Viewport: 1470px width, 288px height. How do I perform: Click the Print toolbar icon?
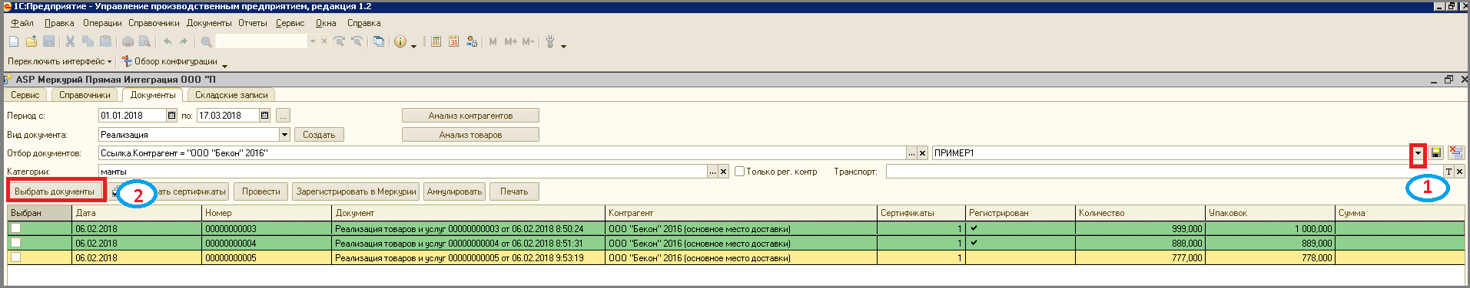(x=128, y=41)
